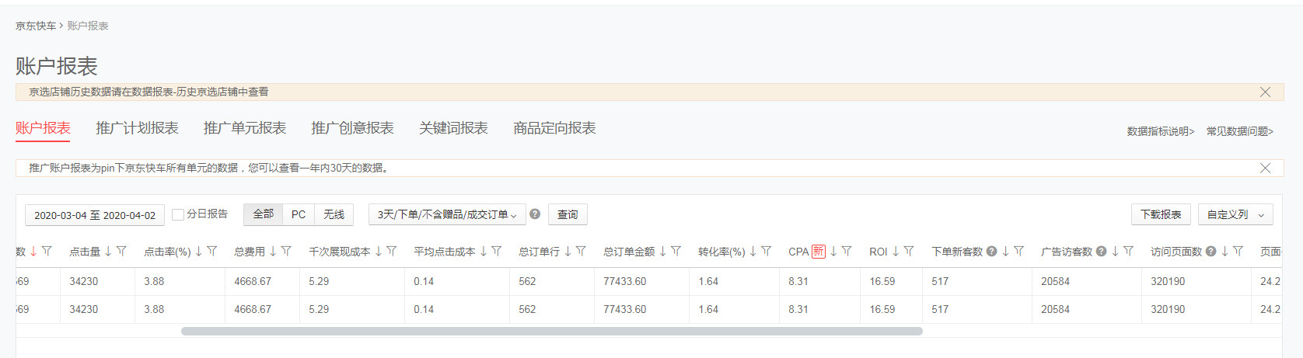The width and height of the screenshot is (1303, 358).
Task: Select the 全部 device filter
Action: pos(264,214)
